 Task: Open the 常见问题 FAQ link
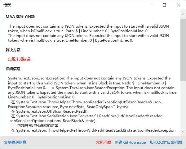point(104,142)
